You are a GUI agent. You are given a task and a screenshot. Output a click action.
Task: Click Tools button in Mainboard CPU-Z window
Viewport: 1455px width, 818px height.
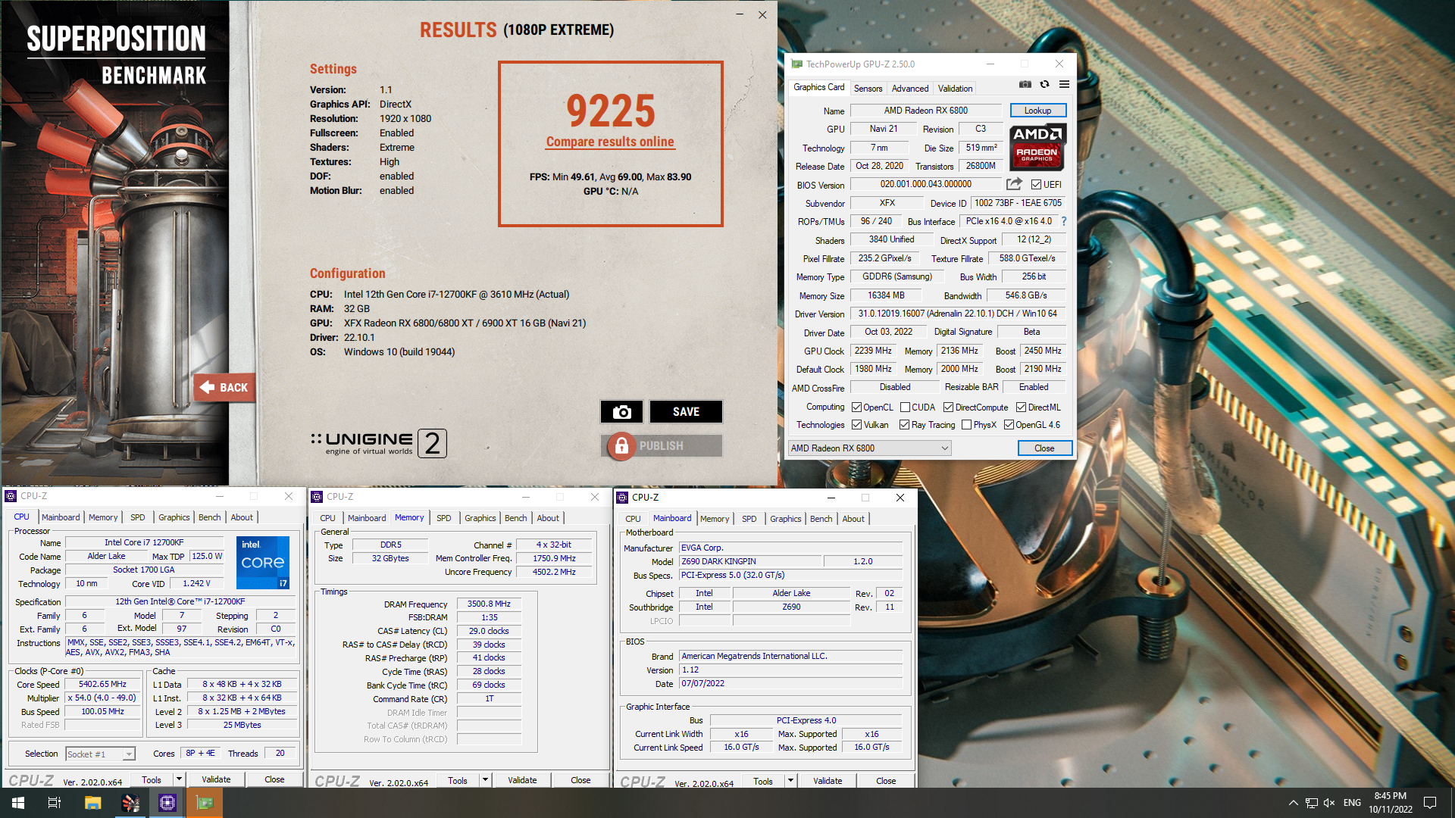pos(763,781)
